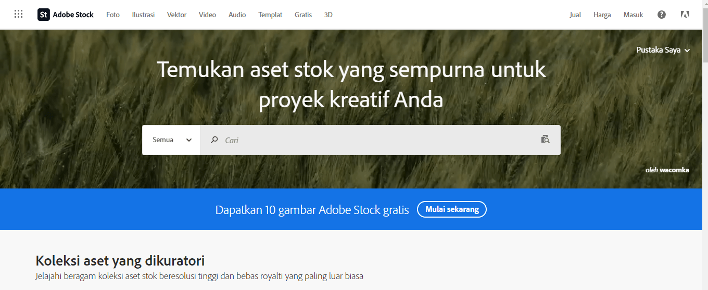Click the Adobe Stock St logo
This screenshot has height=290, width=708.
click(44, 15)
